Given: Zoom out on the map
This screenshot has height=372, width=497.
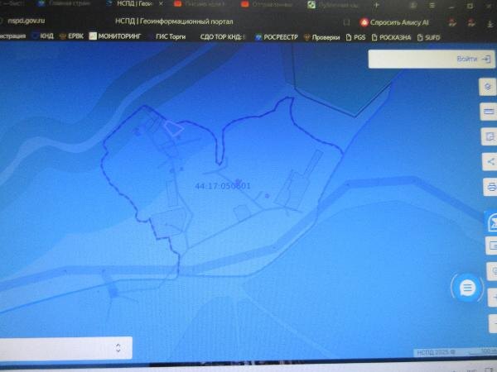Looking at the screenshot, I should point(494,323).
